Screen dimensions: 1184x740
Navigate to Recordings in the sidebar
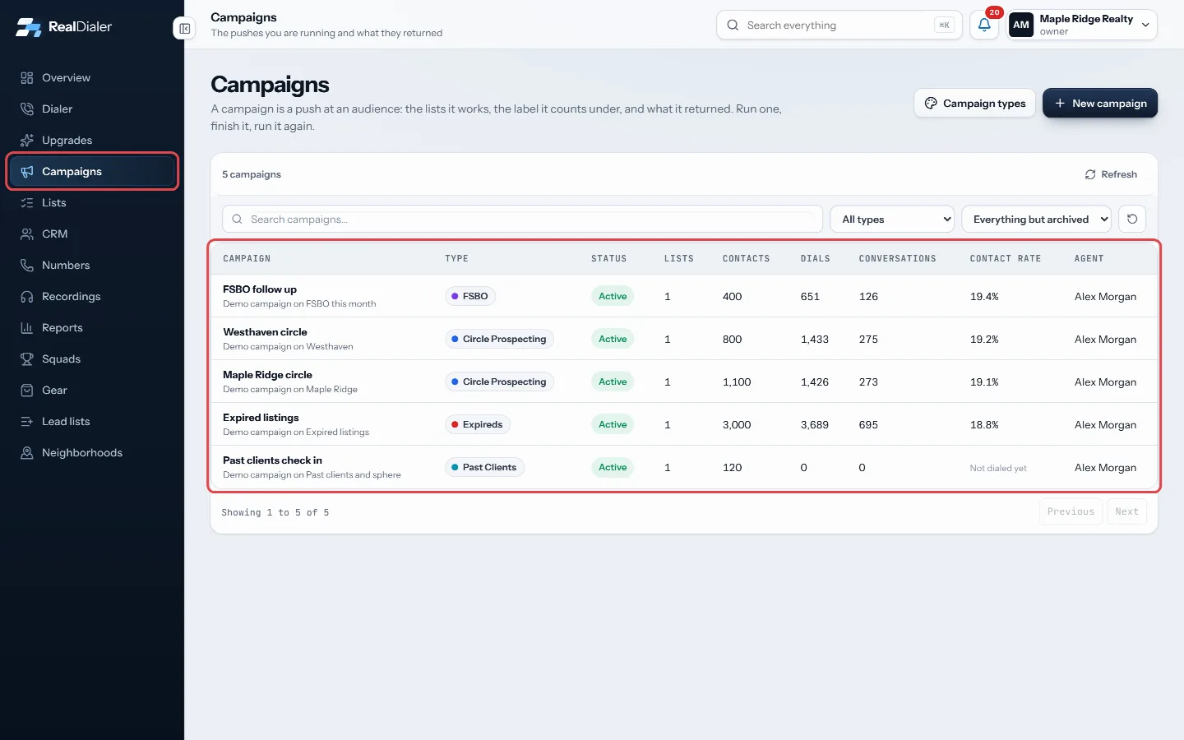click(x=92, y=297)
